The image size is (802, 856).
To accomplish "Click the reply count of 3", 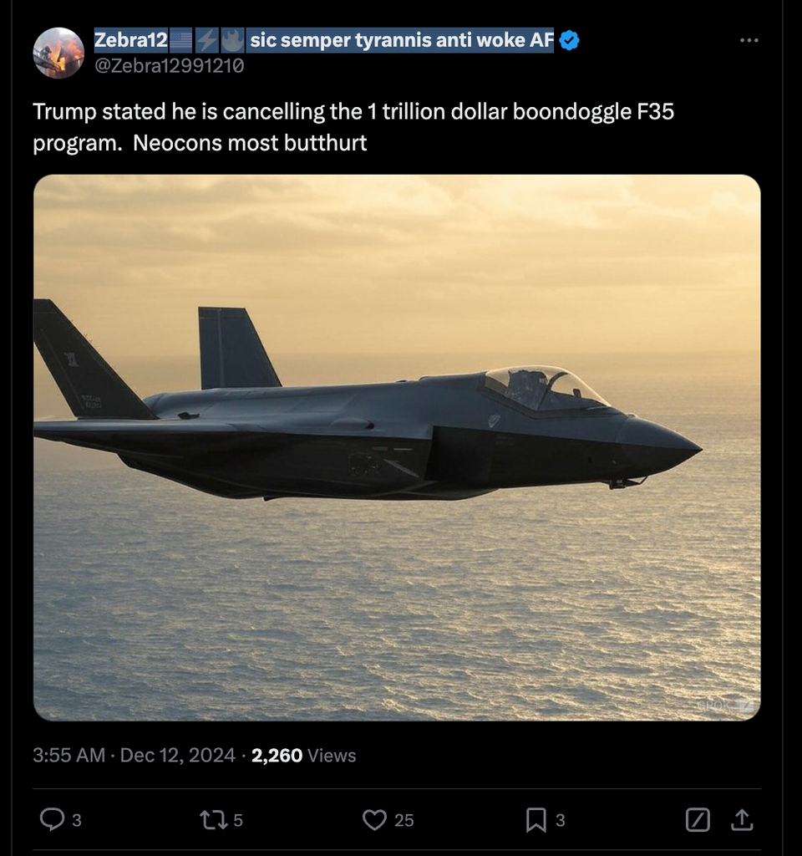I will (x=75, y=821).
